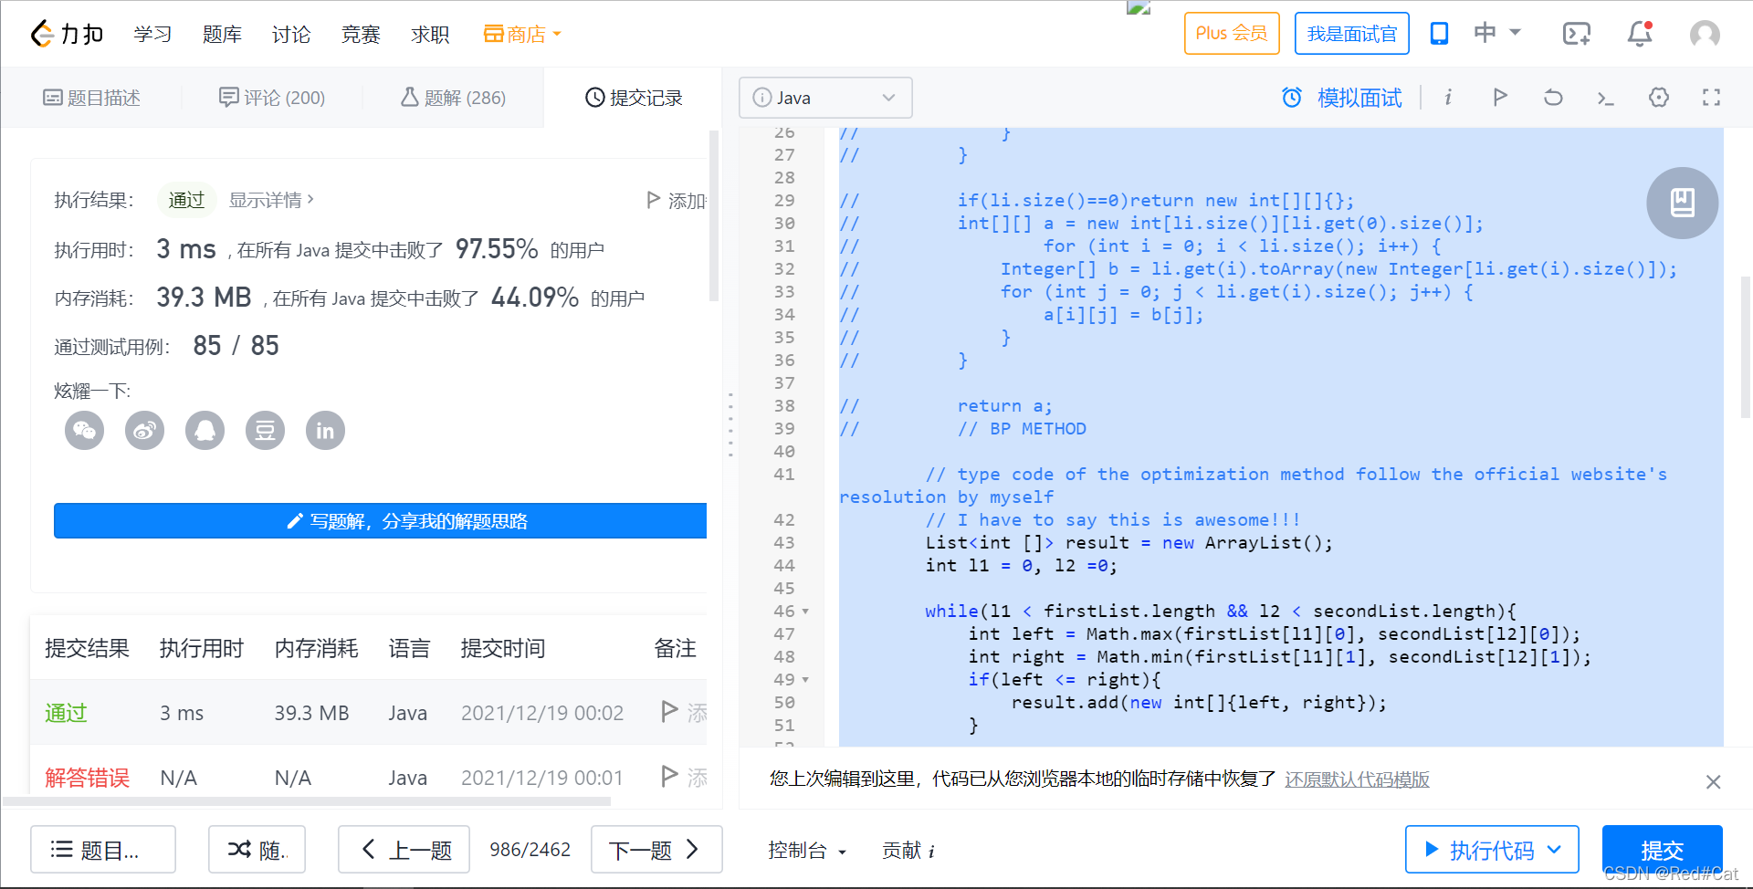Open the 解答错误 submission record
Viewport: 1753px width, 889px height.
point(87,778)
